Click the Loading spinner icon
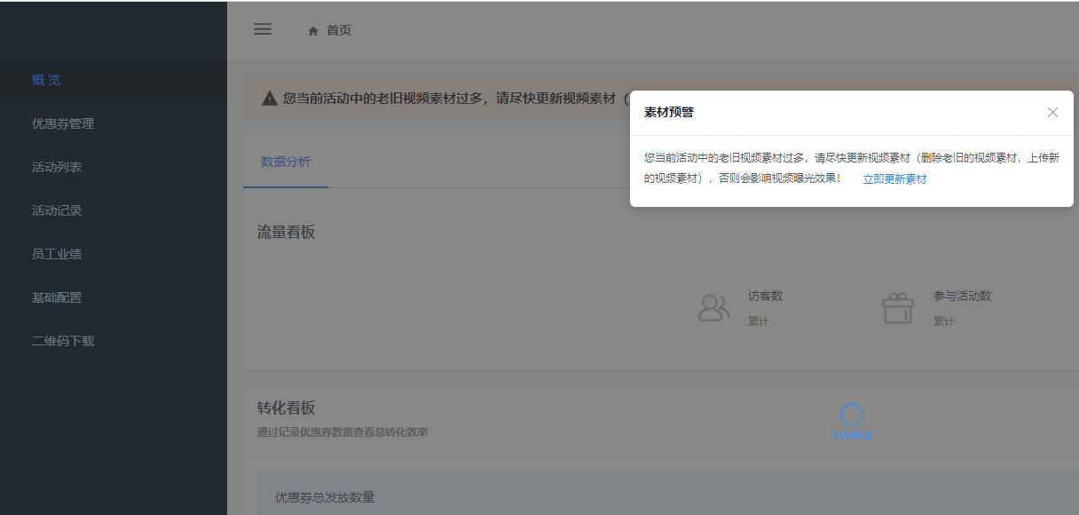Viewport: 1079px width, 515px height. pos(852,414)
